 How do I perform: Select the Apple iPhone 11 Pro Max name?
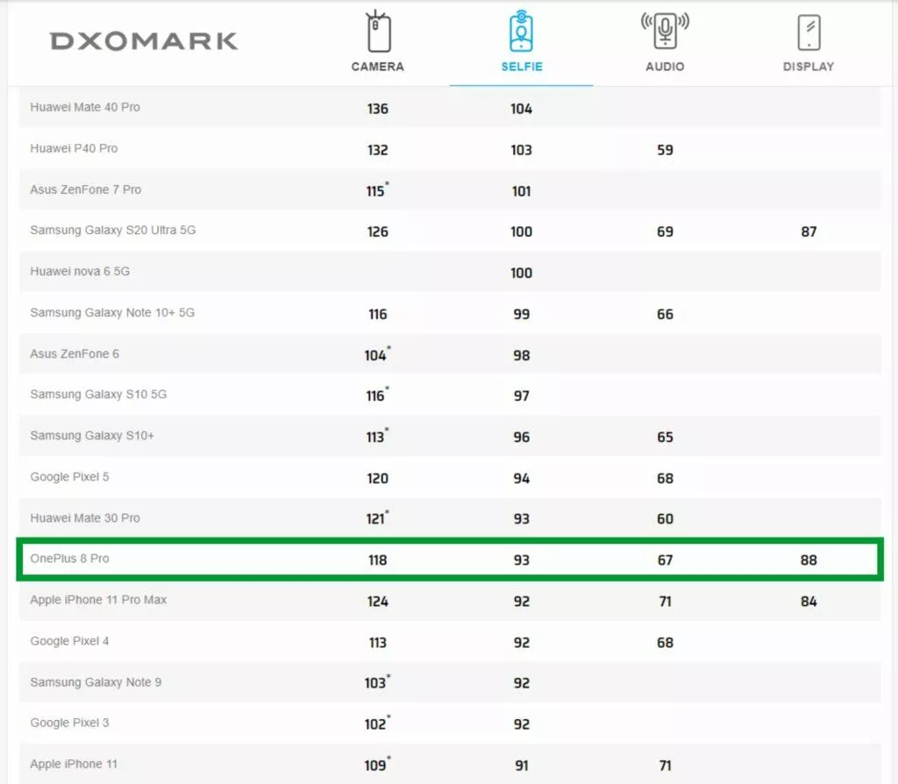pyautogui.click(x=98, y=600)
